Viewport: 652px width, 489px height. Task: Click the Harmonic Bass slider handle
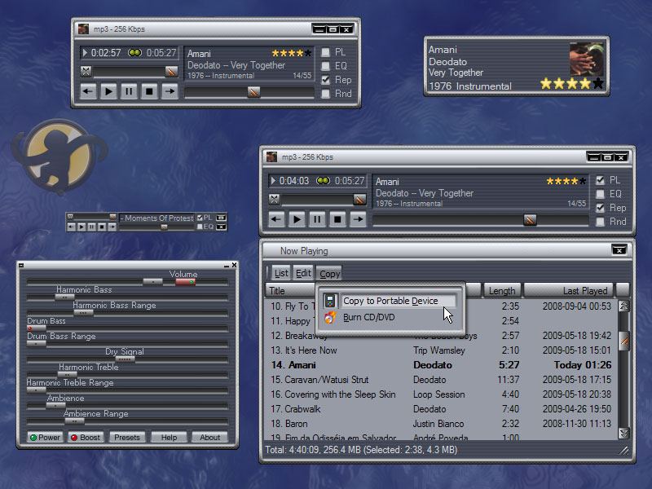64,297
